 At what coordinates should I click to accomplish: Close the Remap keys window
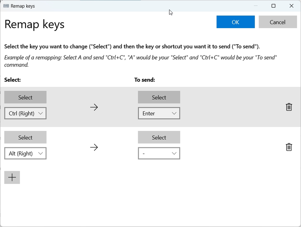click(291, 6)
